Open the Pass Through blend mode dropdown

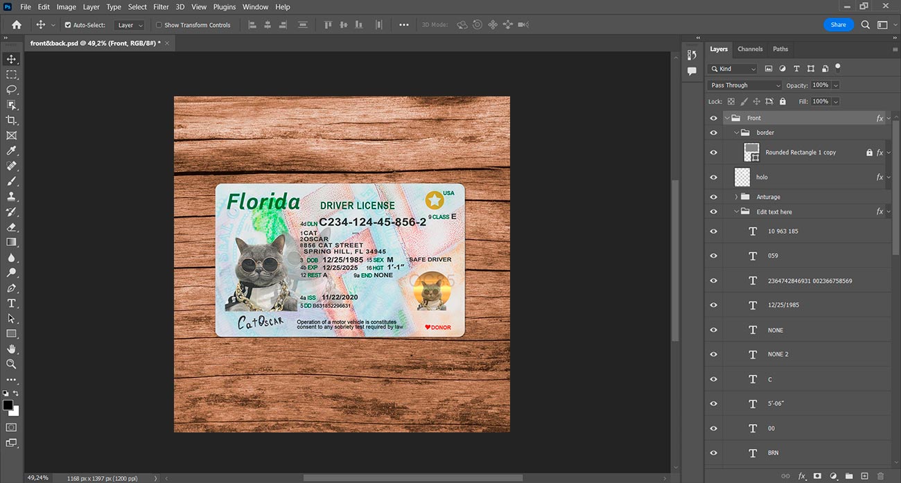pyautogui.click(x=744, y=85)
